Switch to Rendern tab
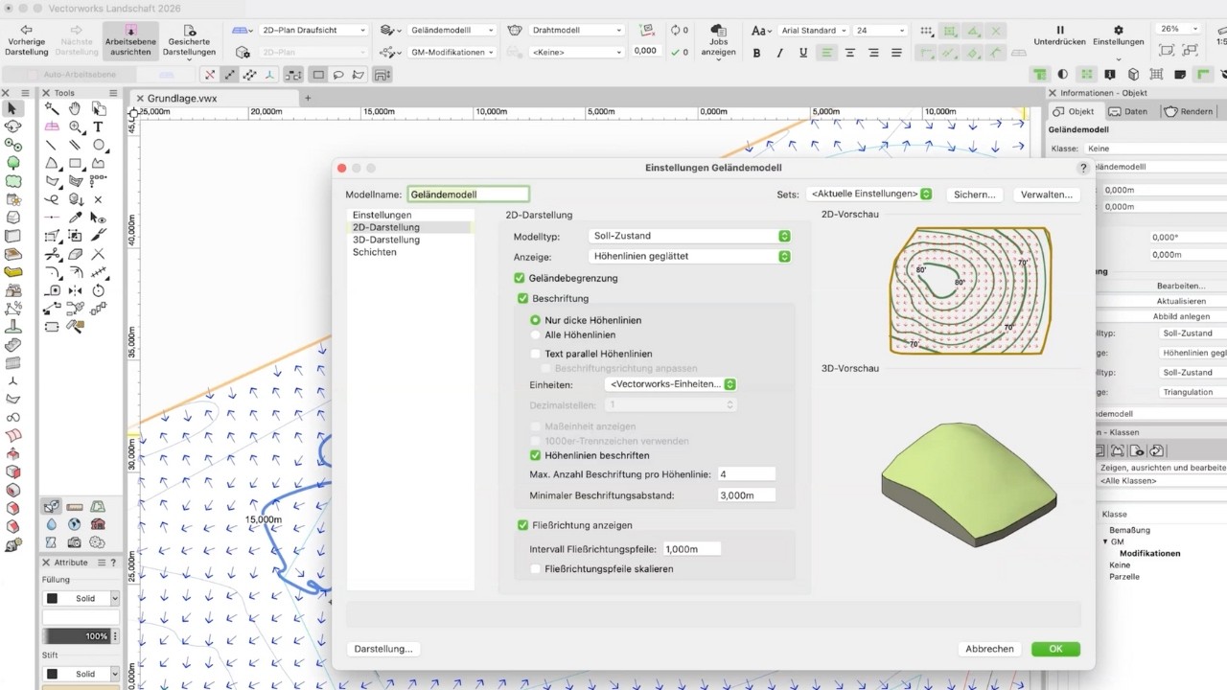The width and height of the screenshot is (1227, 690). click(x=1189, y=111)
